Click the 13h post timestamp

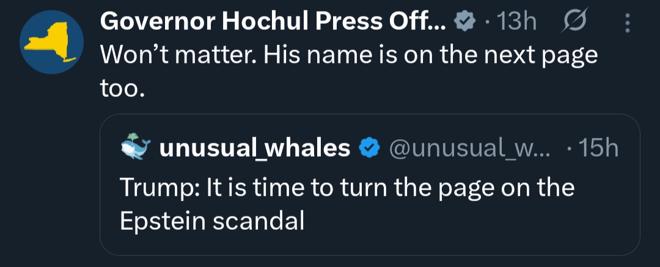(517, 23)
